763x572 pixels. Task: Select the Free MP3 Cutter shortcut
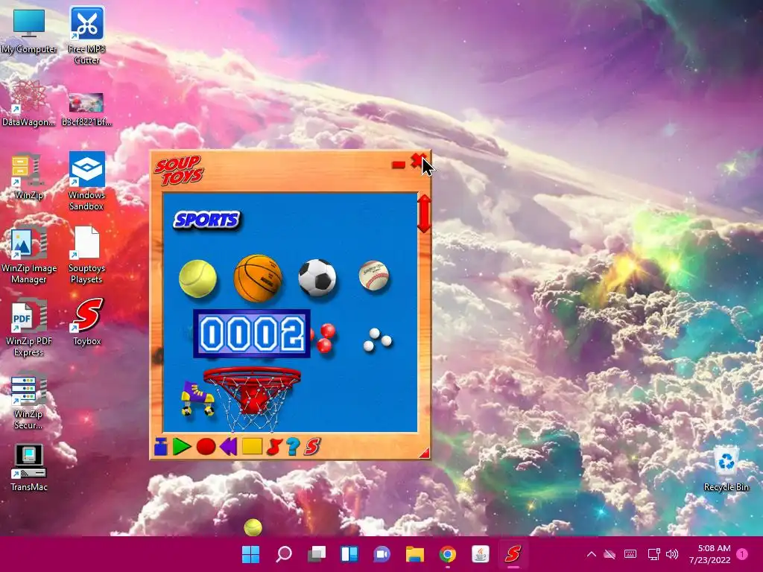(x=86, y=35)
